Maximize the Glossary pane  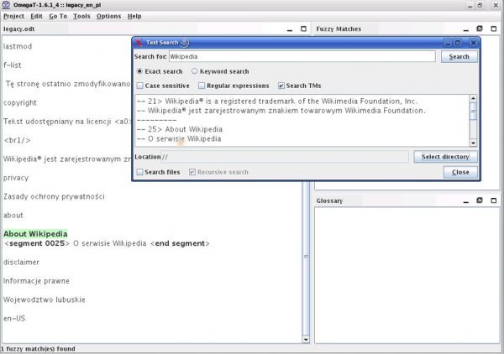click(x=493, y=201)
